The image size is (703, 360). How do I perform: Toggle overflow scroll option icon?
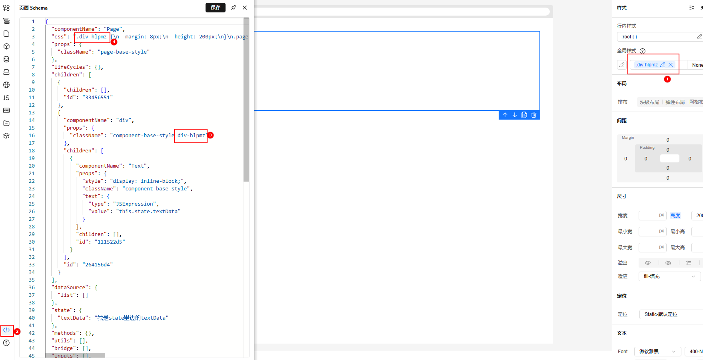688,263
